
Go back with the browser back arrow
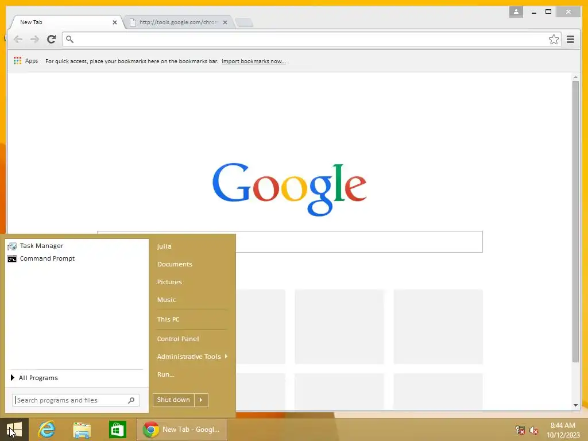18,39
